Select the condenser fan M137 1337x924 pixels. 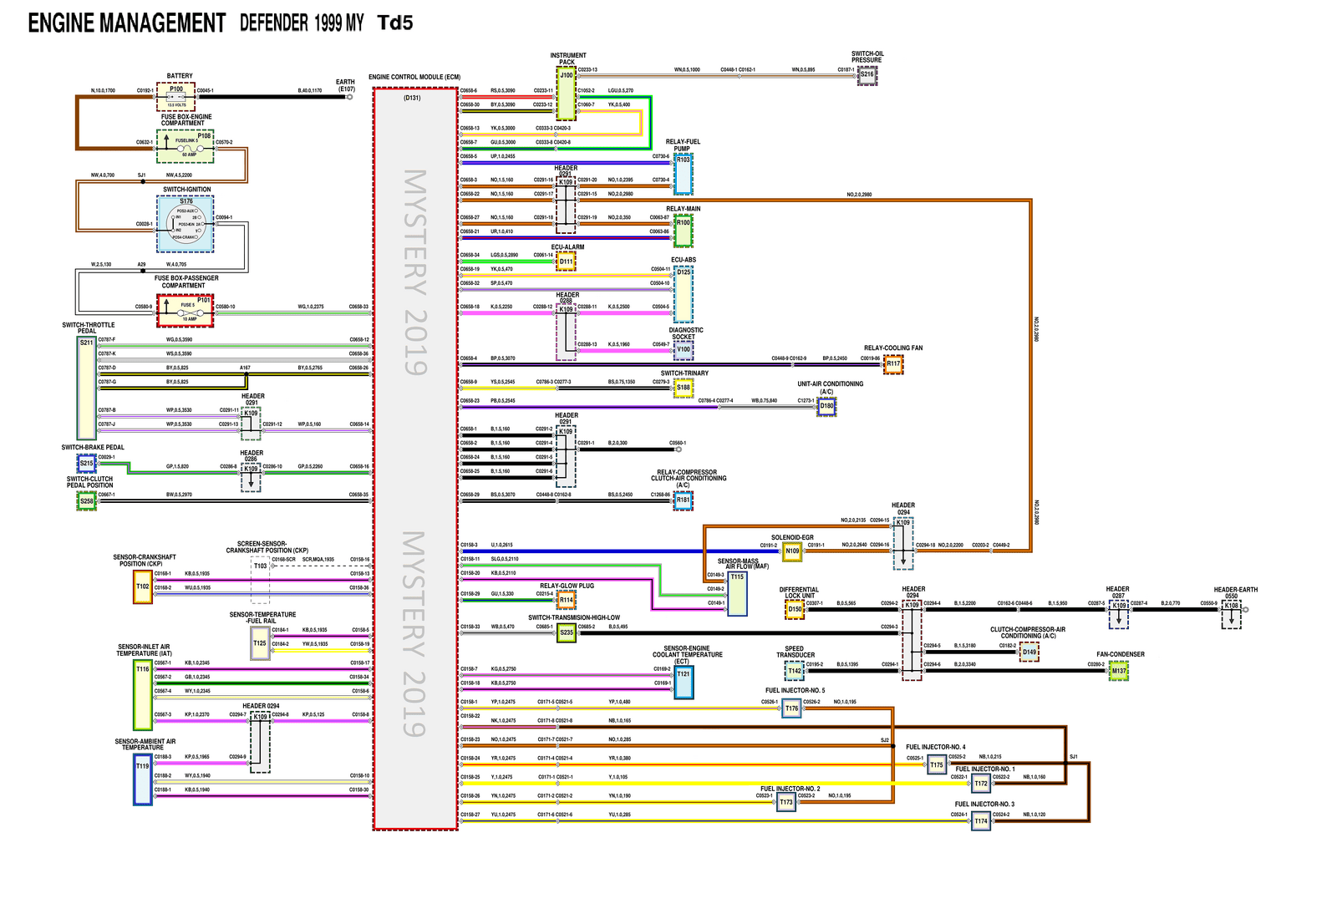[1119, 671]
